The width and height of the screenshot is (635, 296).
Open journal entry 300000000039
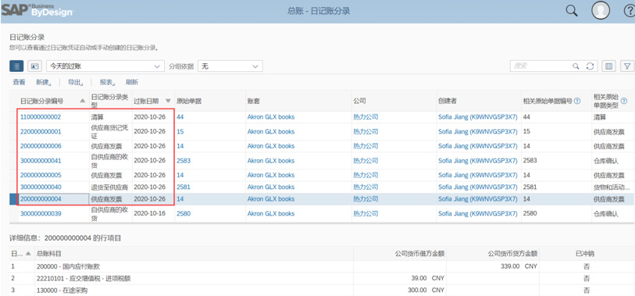coord(41,213)
